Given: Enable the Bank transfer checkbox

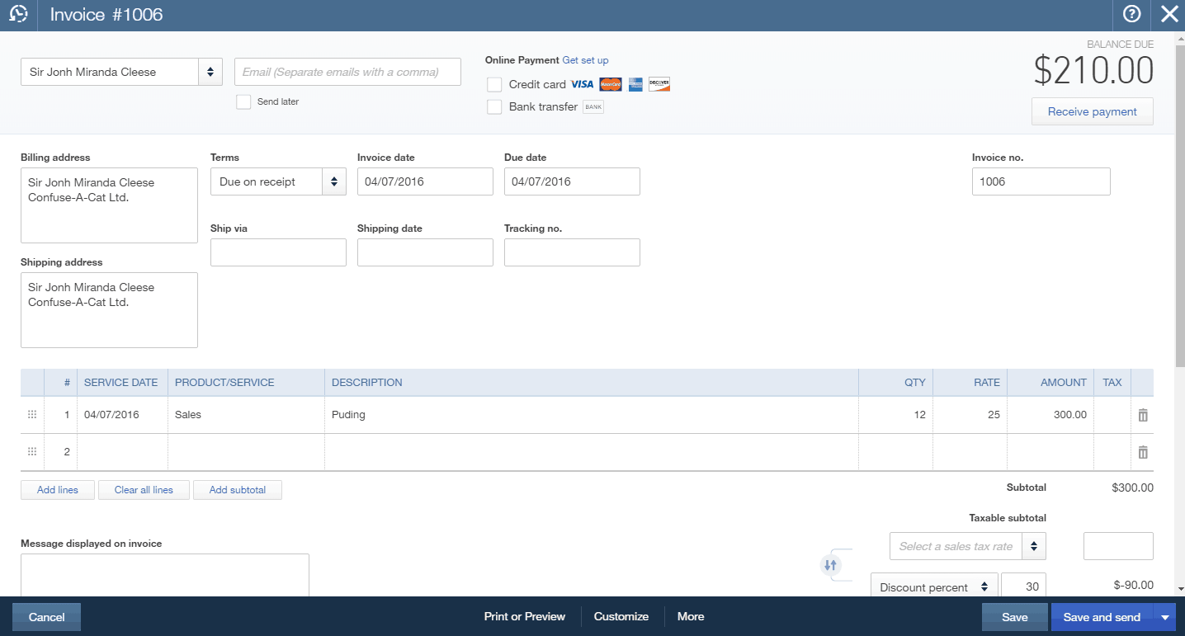Looking at the screenshot, I should pyautogui.click(x=494, y=106).
